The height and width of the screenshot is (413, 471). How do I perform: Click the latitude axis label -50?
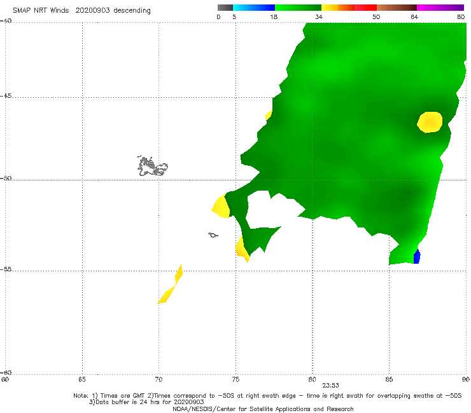6,178
